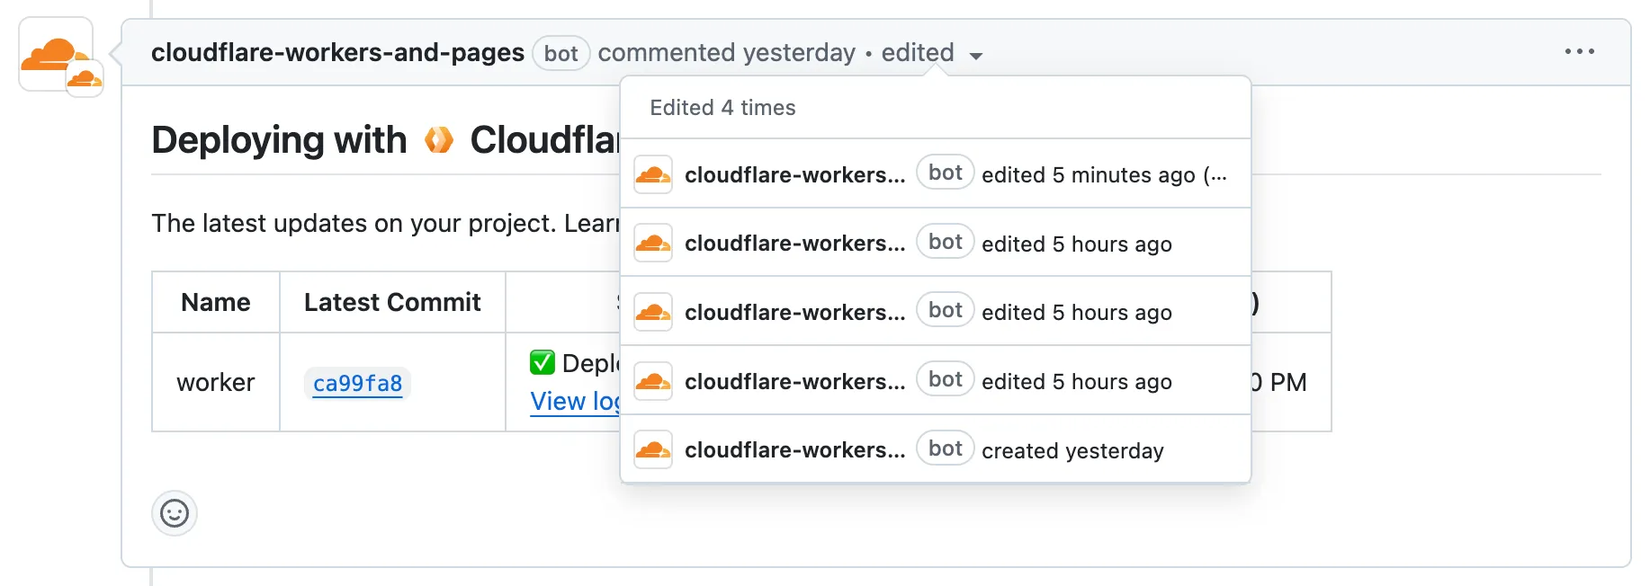This screenshot has width=1650, height=586.
Task: Open the smiley emoji reaction picker
Action: coord(175,513)
